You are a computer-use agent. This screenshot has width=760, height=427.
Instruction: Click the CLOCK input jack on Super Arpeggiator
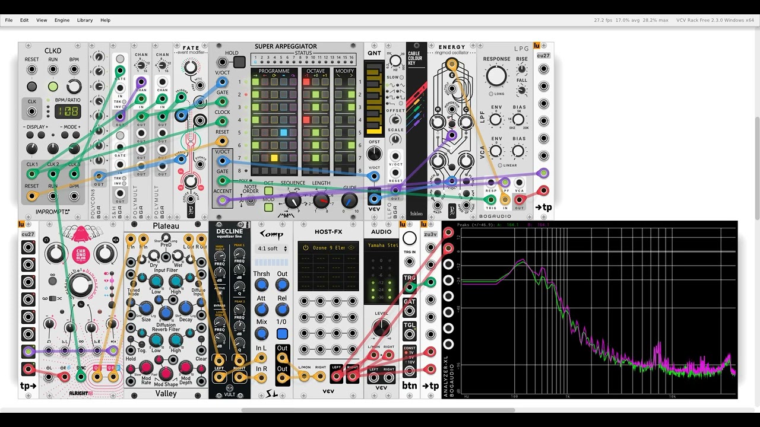(x=223, y=122)
